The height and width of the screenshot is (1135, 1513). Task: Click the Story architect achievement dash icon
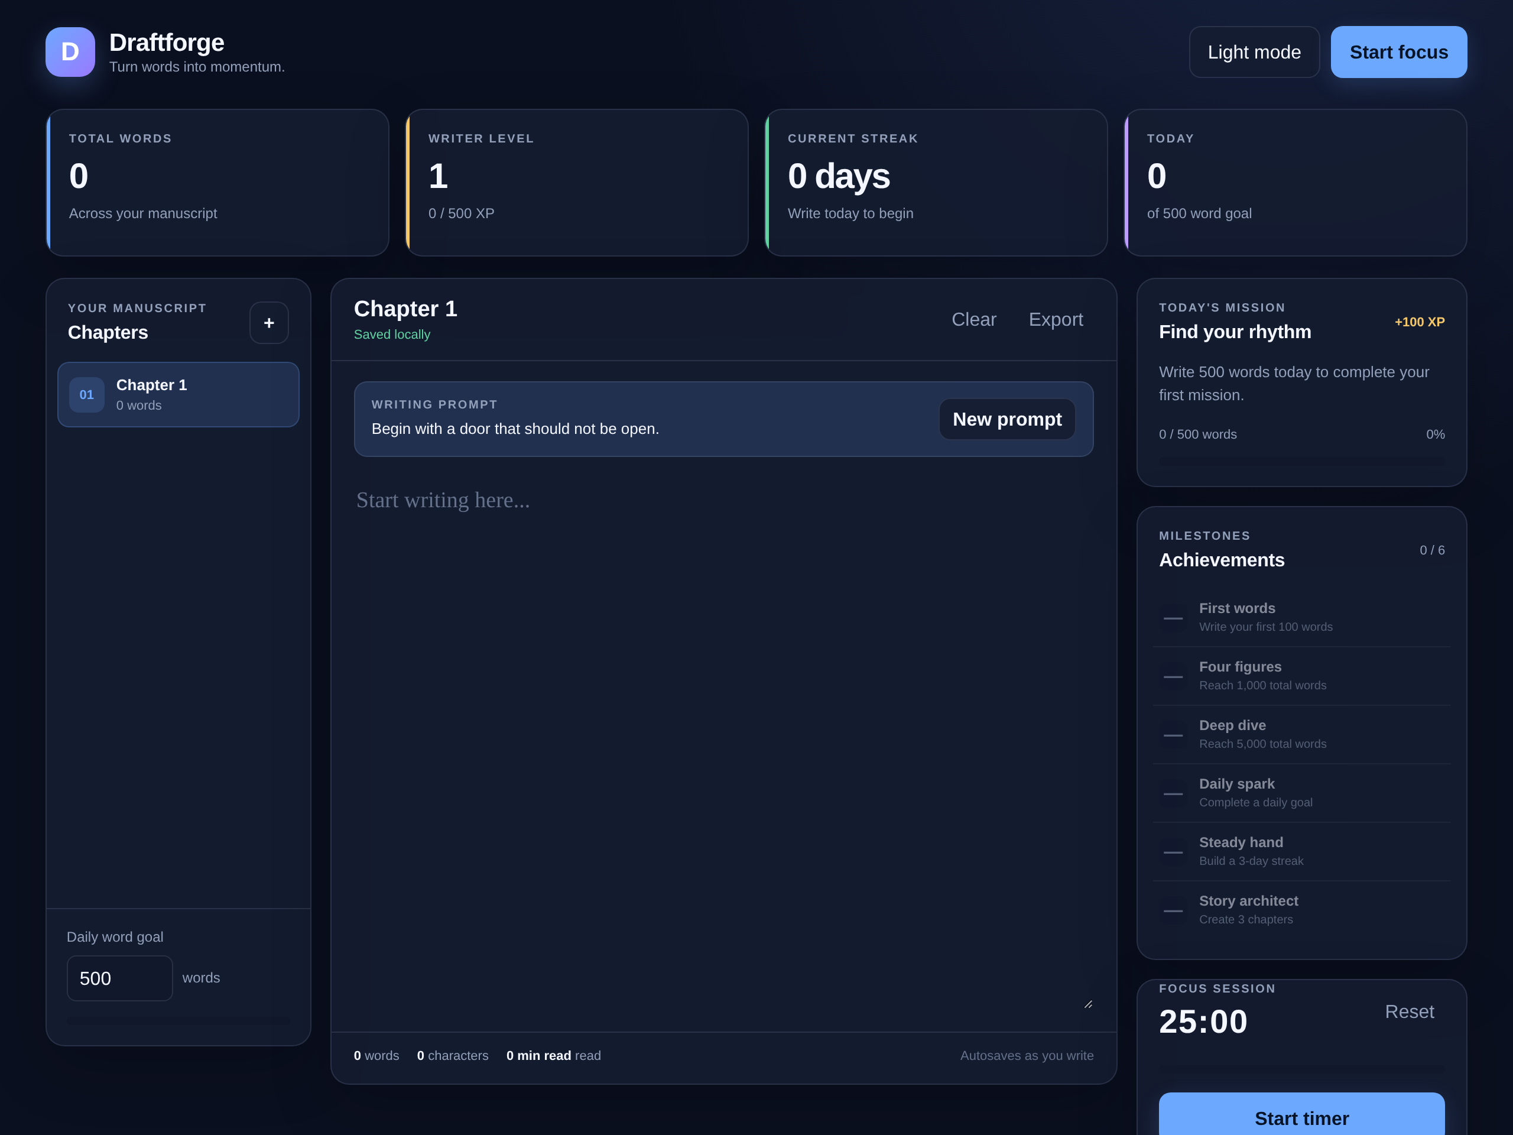click(1173, 910)
